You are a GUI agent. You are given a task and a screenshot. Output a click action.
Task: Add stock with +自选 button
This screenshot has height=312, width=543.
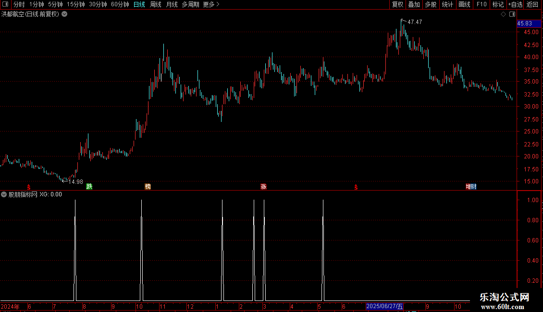pos(515,4)
